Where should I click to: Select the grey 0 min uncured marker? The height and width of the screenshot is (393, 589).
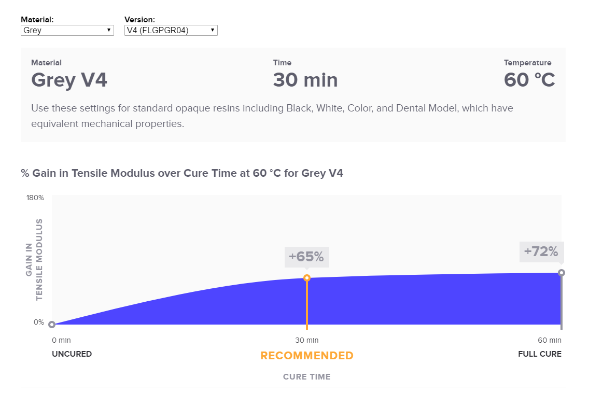click(x=52, y=324)
